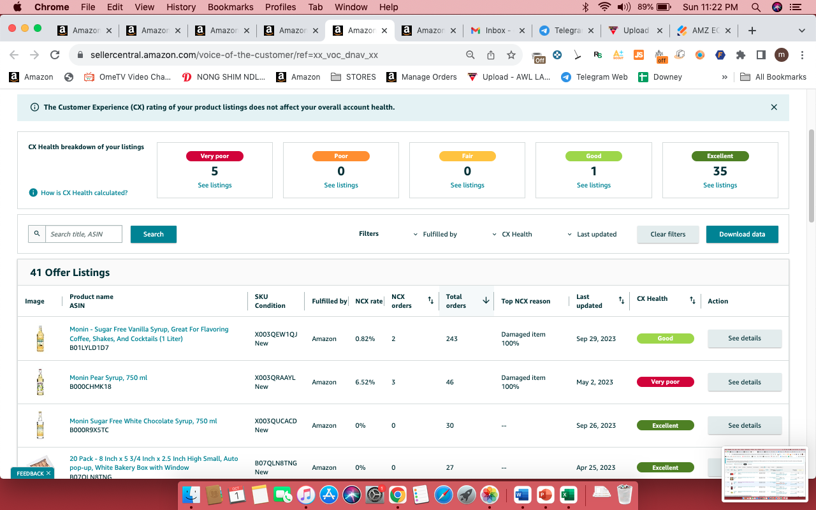Open PowerPoint from the dock

544,494
